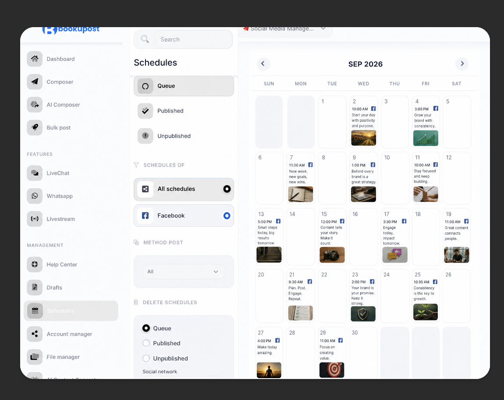Click the Whatsapp icon in sidebar

pos(35,196)
